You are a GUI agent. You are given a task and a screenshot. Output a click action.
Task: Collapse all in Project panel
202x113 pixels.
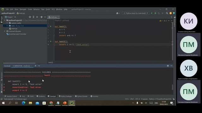37,17
